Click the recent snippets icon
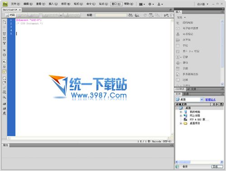This screenshot has width=226, height=171. [x=5, y=92]
